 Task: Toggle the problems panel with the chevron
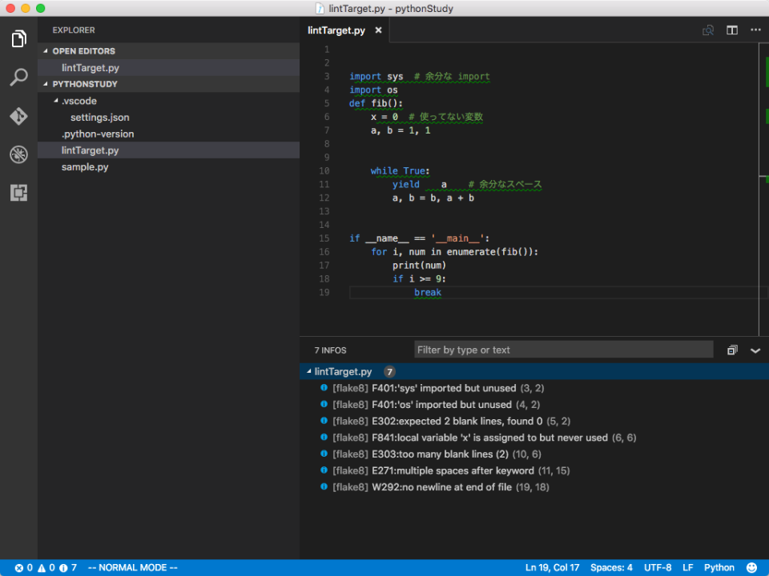[x=755, y=350]
